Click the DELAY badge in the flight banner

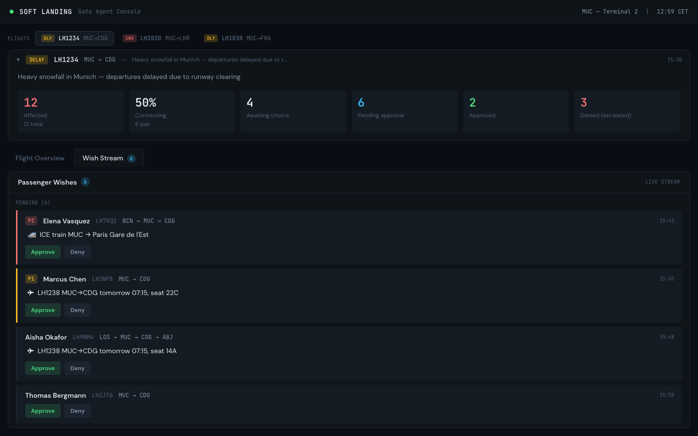tap(37, 60)
